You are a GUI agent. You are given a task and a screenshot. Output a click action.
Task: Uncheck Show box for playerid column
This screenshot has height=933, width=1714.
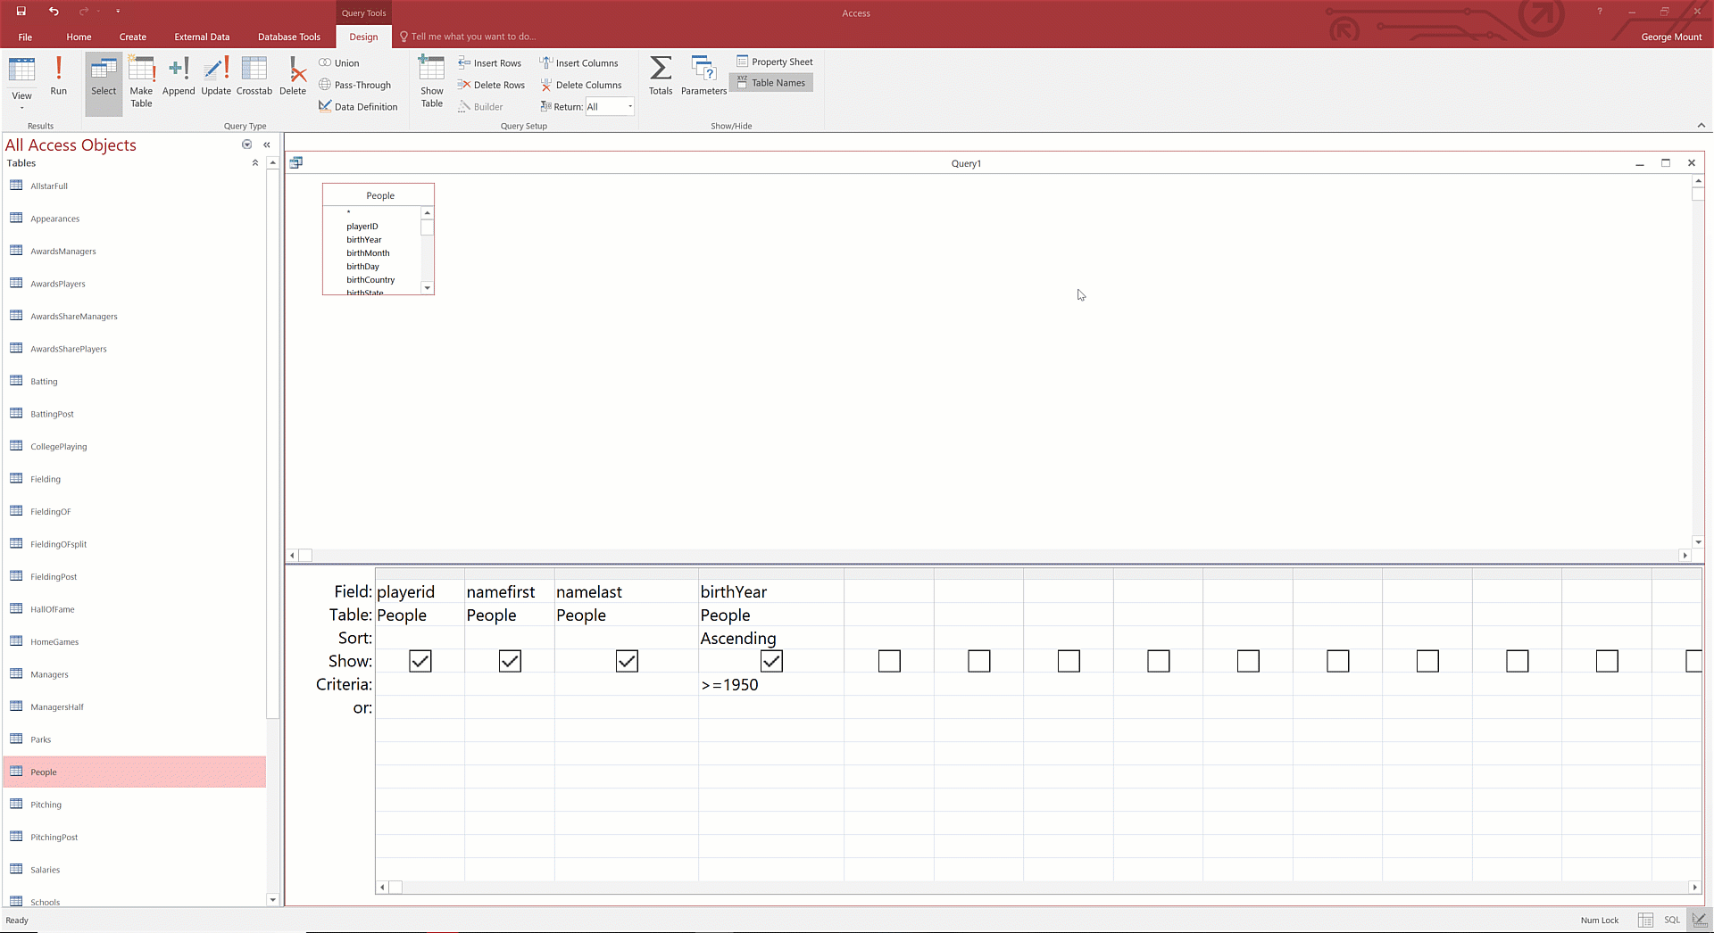coord(420,661)
